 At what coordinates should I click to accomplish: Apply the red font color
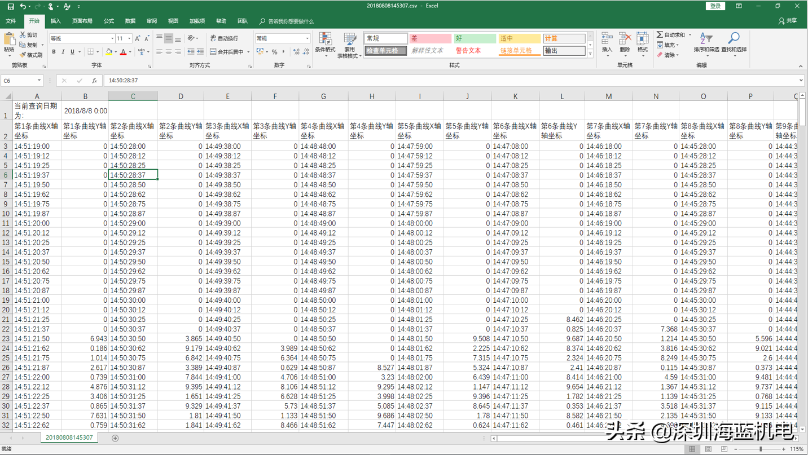[x=123, y=52]
